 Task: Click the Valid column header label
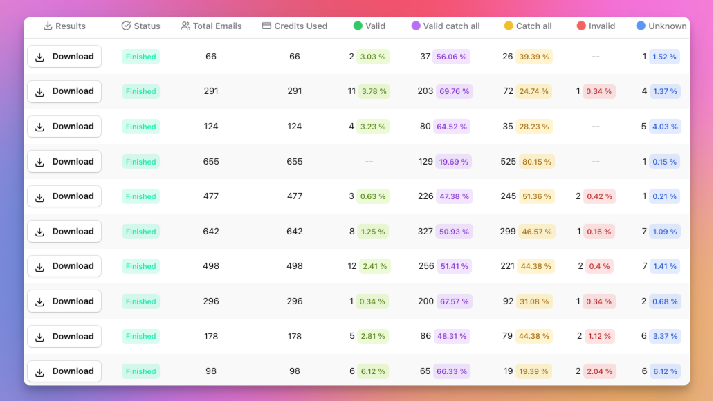click(375, 26)
